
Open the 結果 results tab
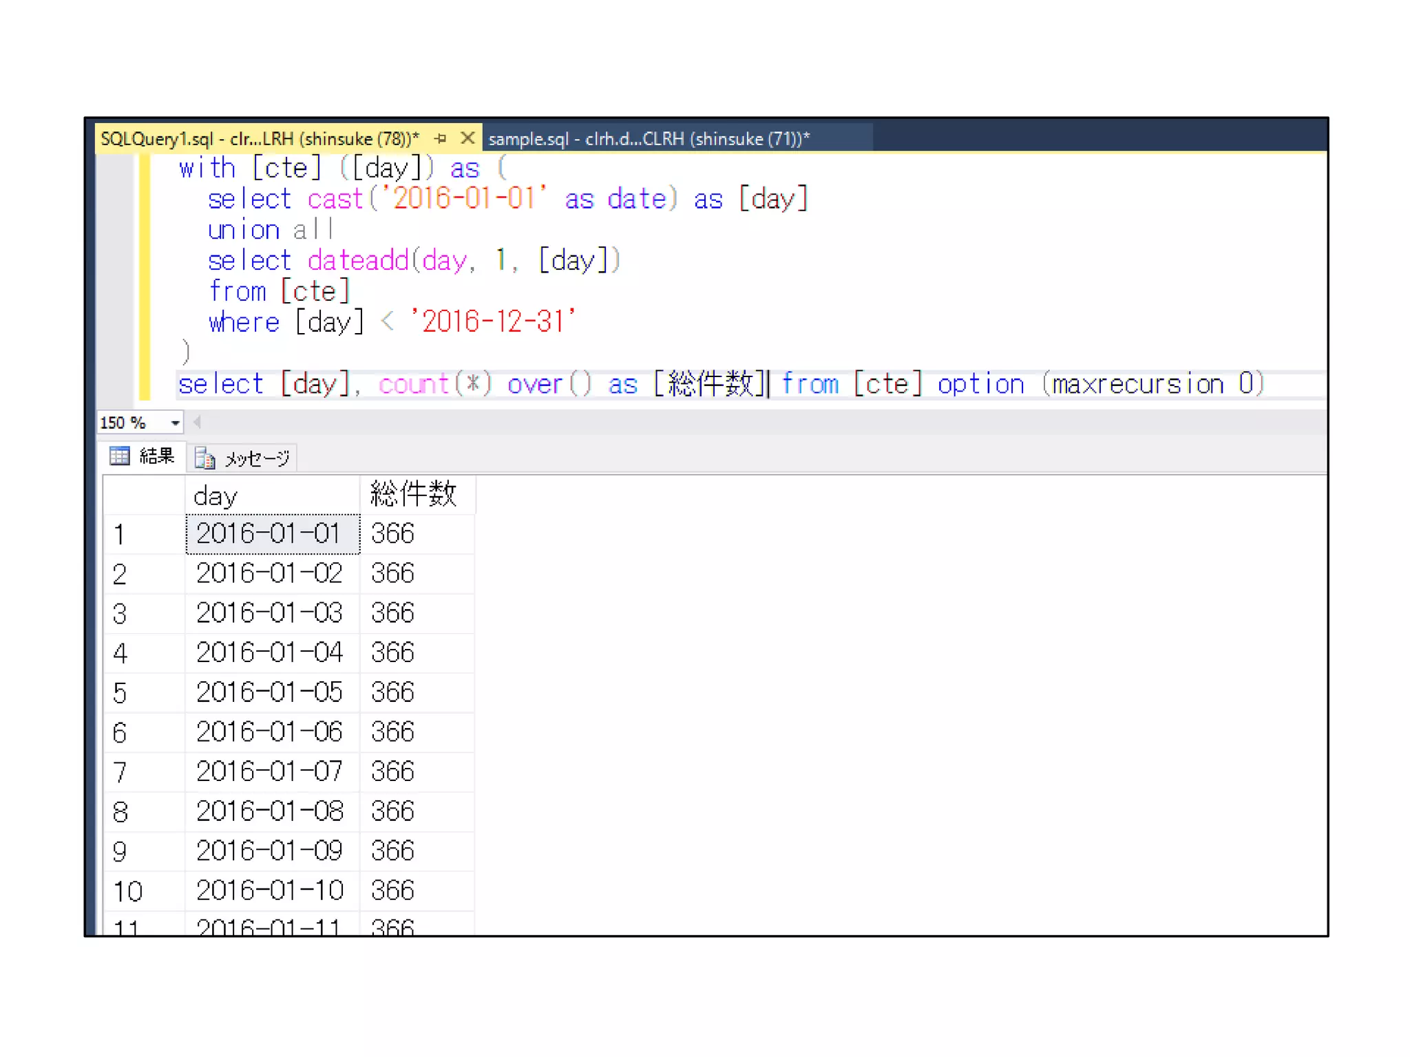(x=156, y=456)
